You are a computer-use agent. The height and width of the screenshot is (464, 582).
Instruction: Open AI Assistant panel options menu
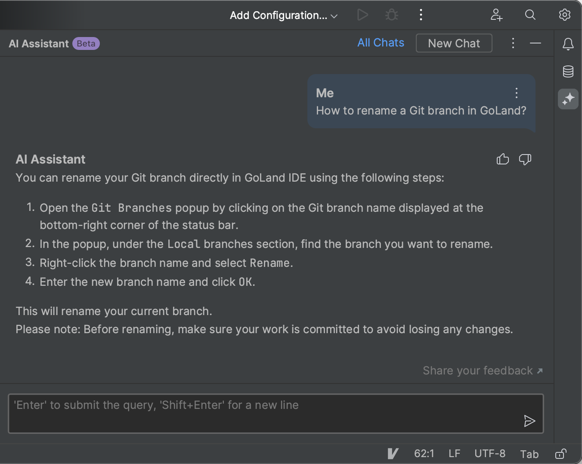(x=513, y=43)
